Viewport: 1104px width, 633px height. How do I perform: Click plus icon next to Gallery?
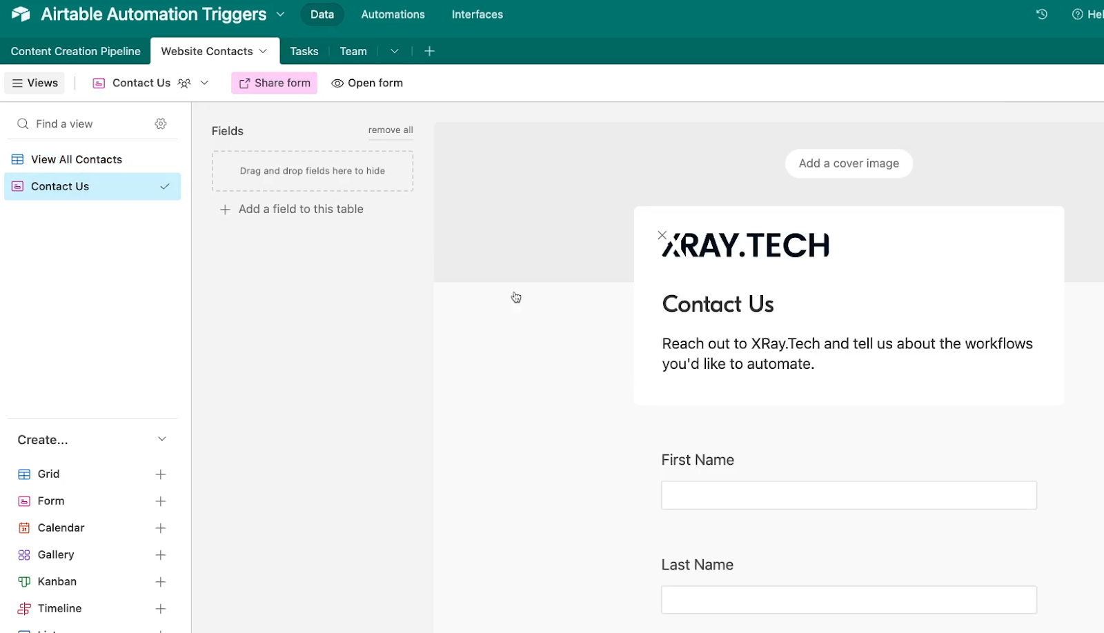click(161, 555)
